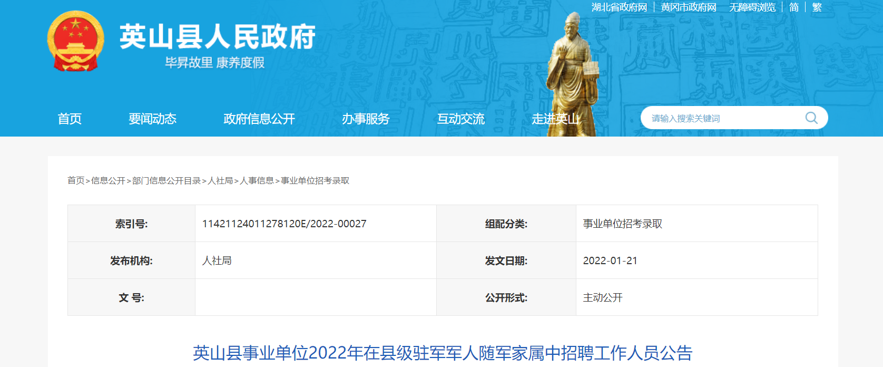Click slogan 毕昇故里 康养度假
This screenshot has width=883, height=367.
tap(214, 63)
